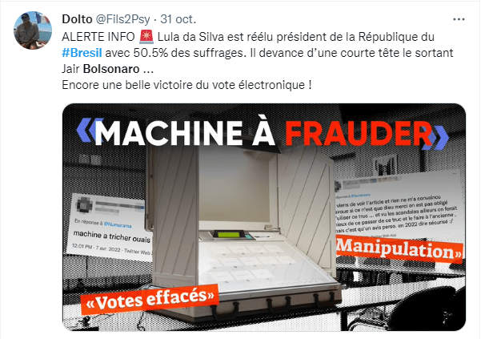
Task: Click the green screen on voting machine
Action: click(229, 234)
